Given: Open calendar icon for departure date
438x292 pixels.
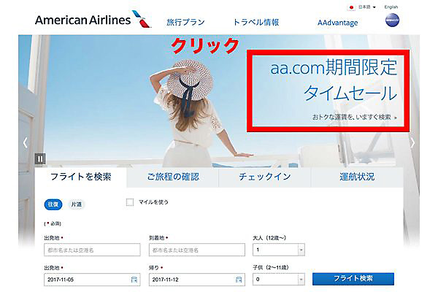Looking at the screenshot, I should pos(134,279).
